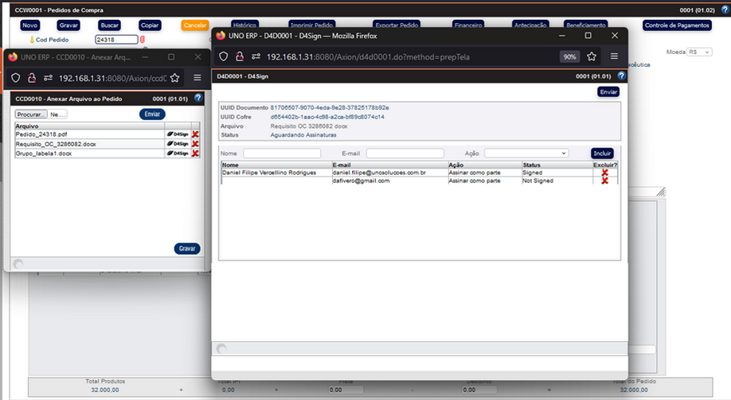This screenshot has width=731, height=400.
Task: Focus the E-mail input field
Action: (x=405, y=153)
